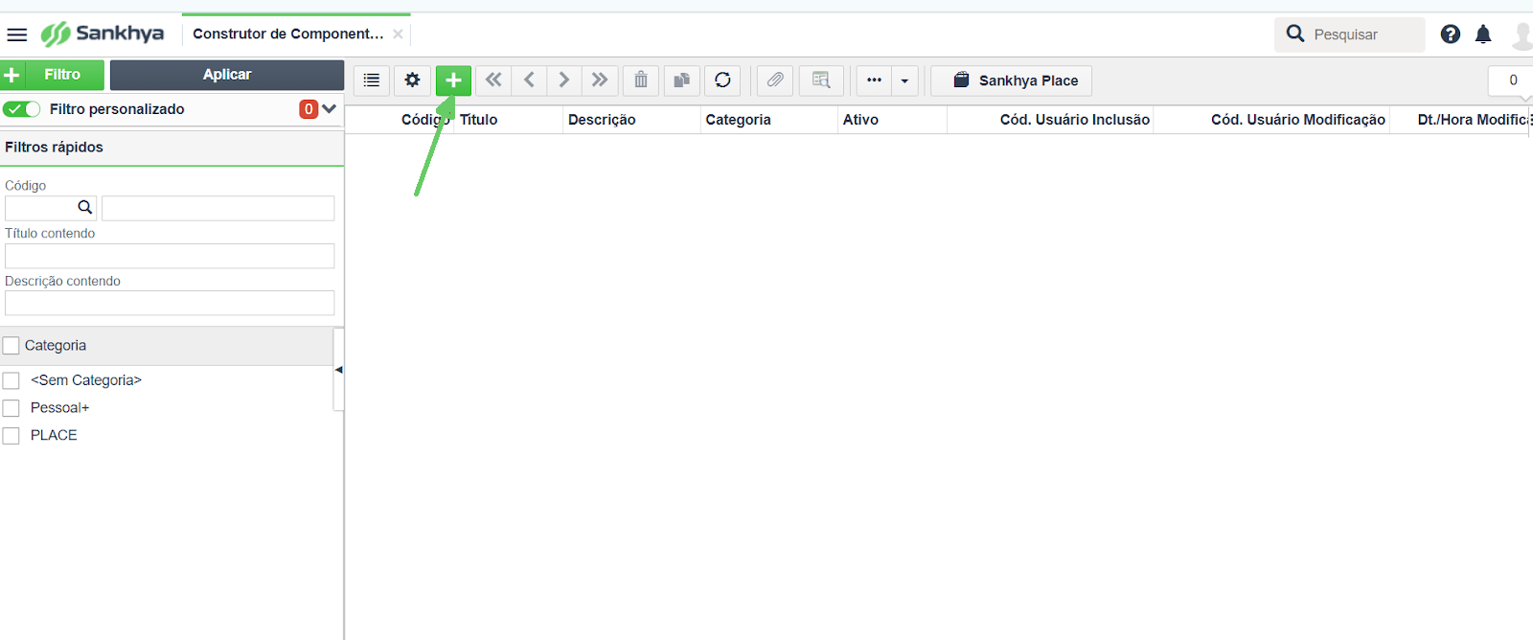Viewport: 1533px width, 640px height.
Task: Go to the last record
Action: tap(600, 80)
